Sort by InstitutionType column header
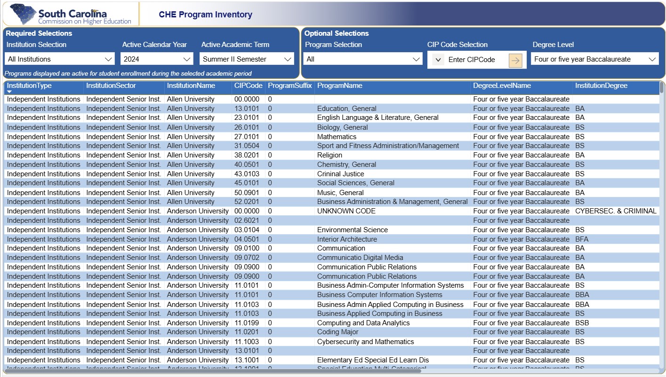Viewport: 666px width, 377px height. click(29, 86)
